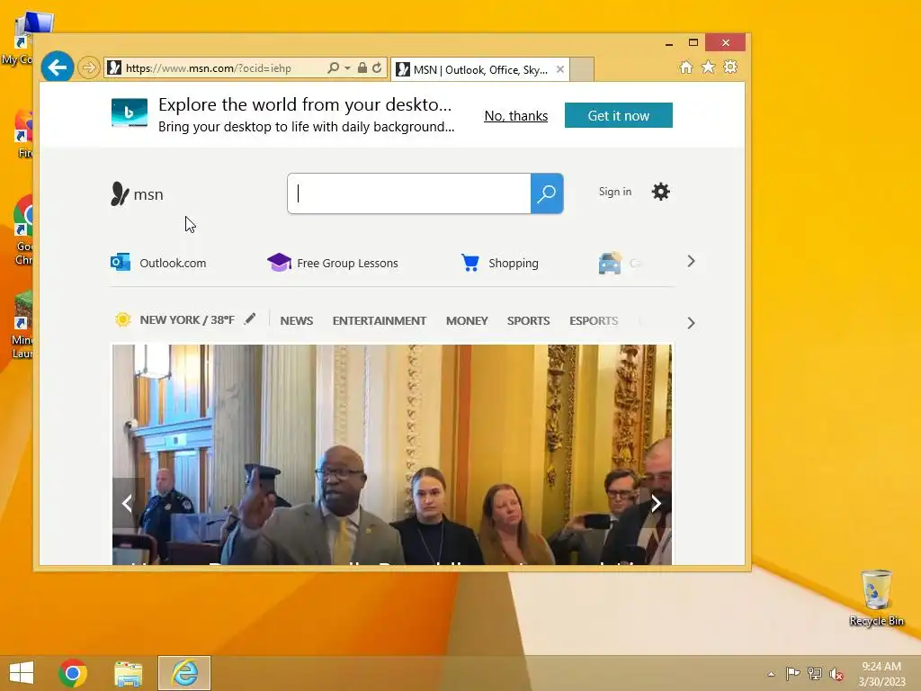Viewport: 921px width, 691px height.
Task: Click the No, thanks link
Action: pyautogui.click(x=515, y=116)
